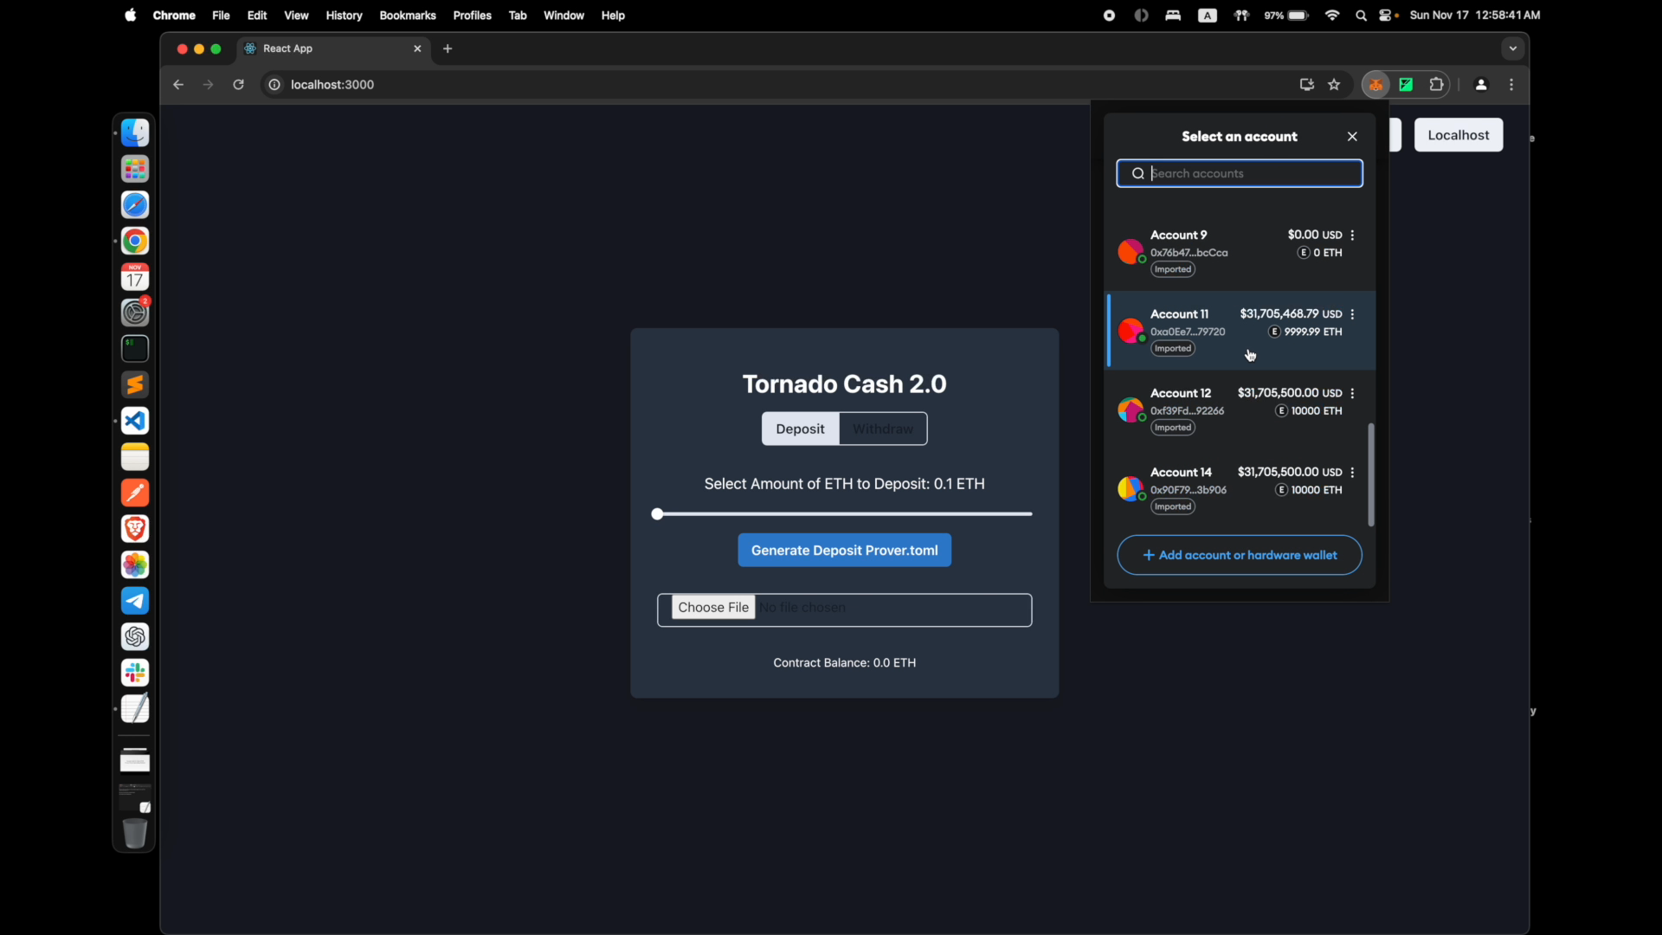This screenshot has width=1662, height=935.
Task: Open the green extension icon in the toolbar
Action: [x=1407, y=85]
